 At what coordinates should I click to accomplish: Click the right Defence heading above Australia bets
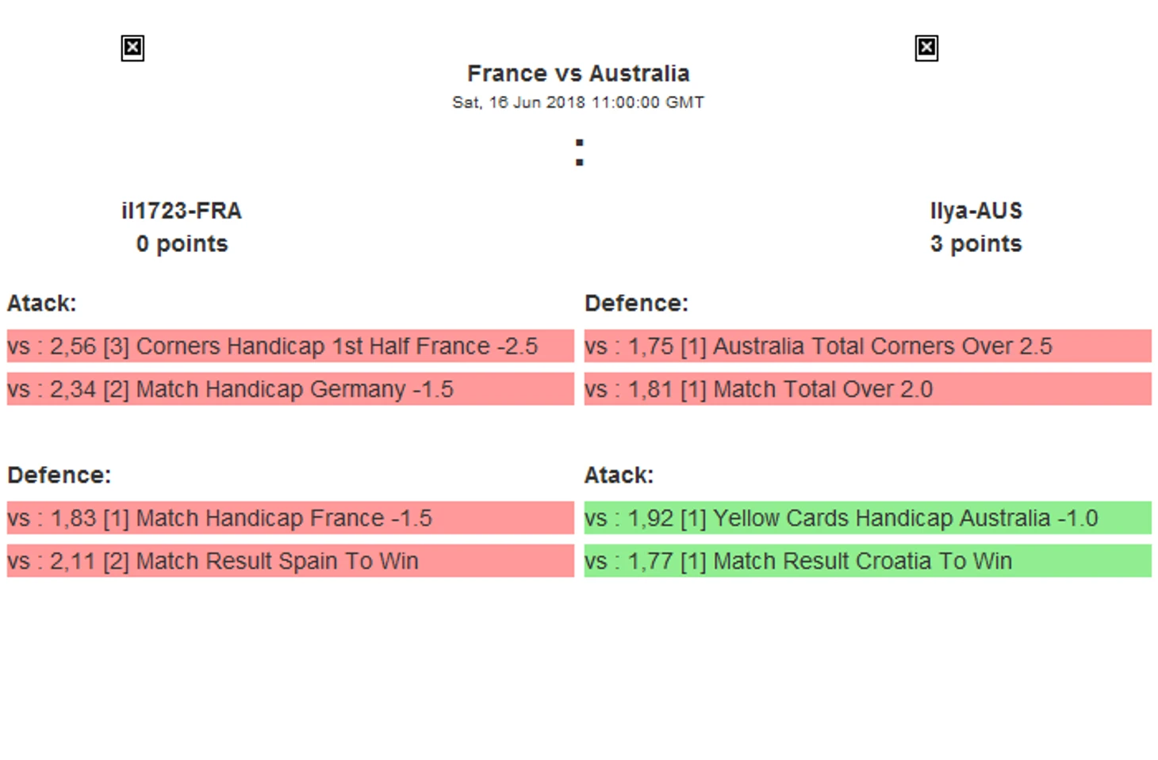tap(636, 304)
